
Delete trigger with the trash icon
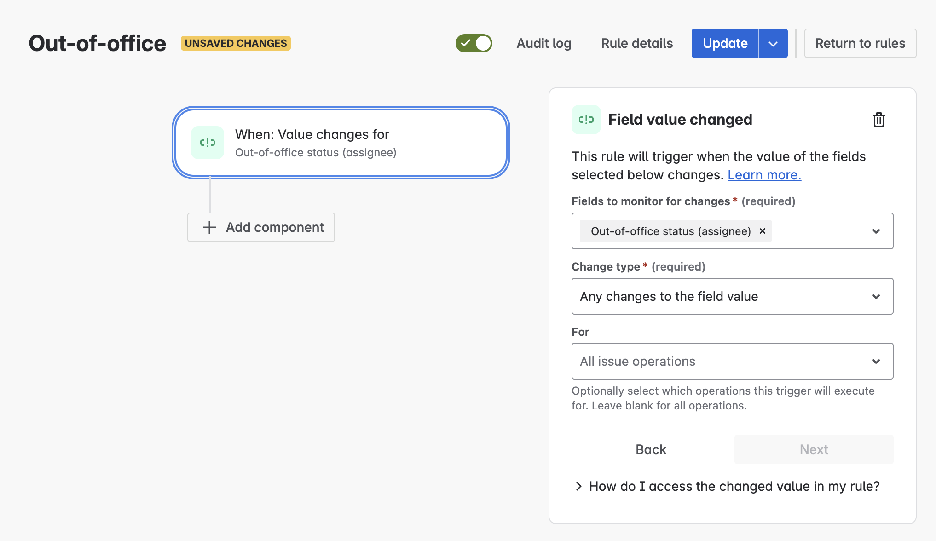tap(878, 120)
